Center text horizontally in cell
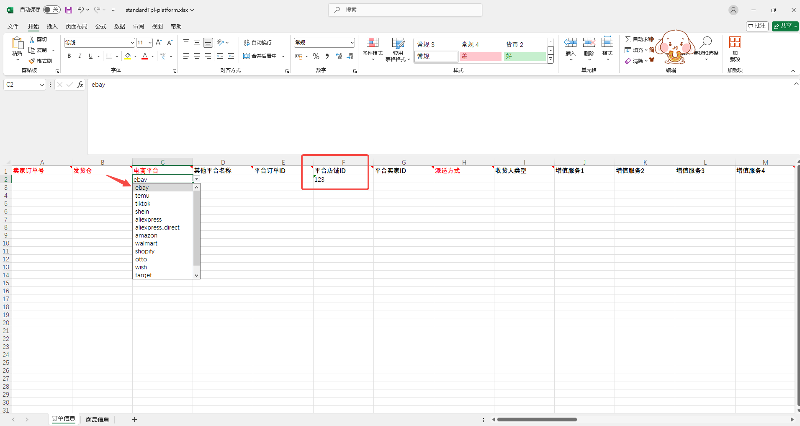800x426 pixels. (197, 56)
